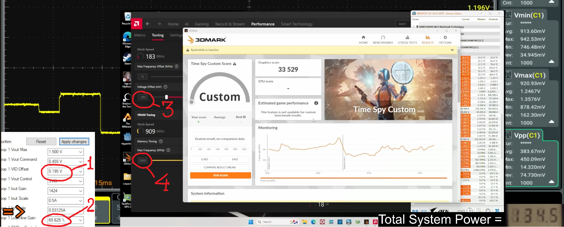Switch to the Metrics sub-tab
This screenshot has height=227, width=564.
point(140,35)
